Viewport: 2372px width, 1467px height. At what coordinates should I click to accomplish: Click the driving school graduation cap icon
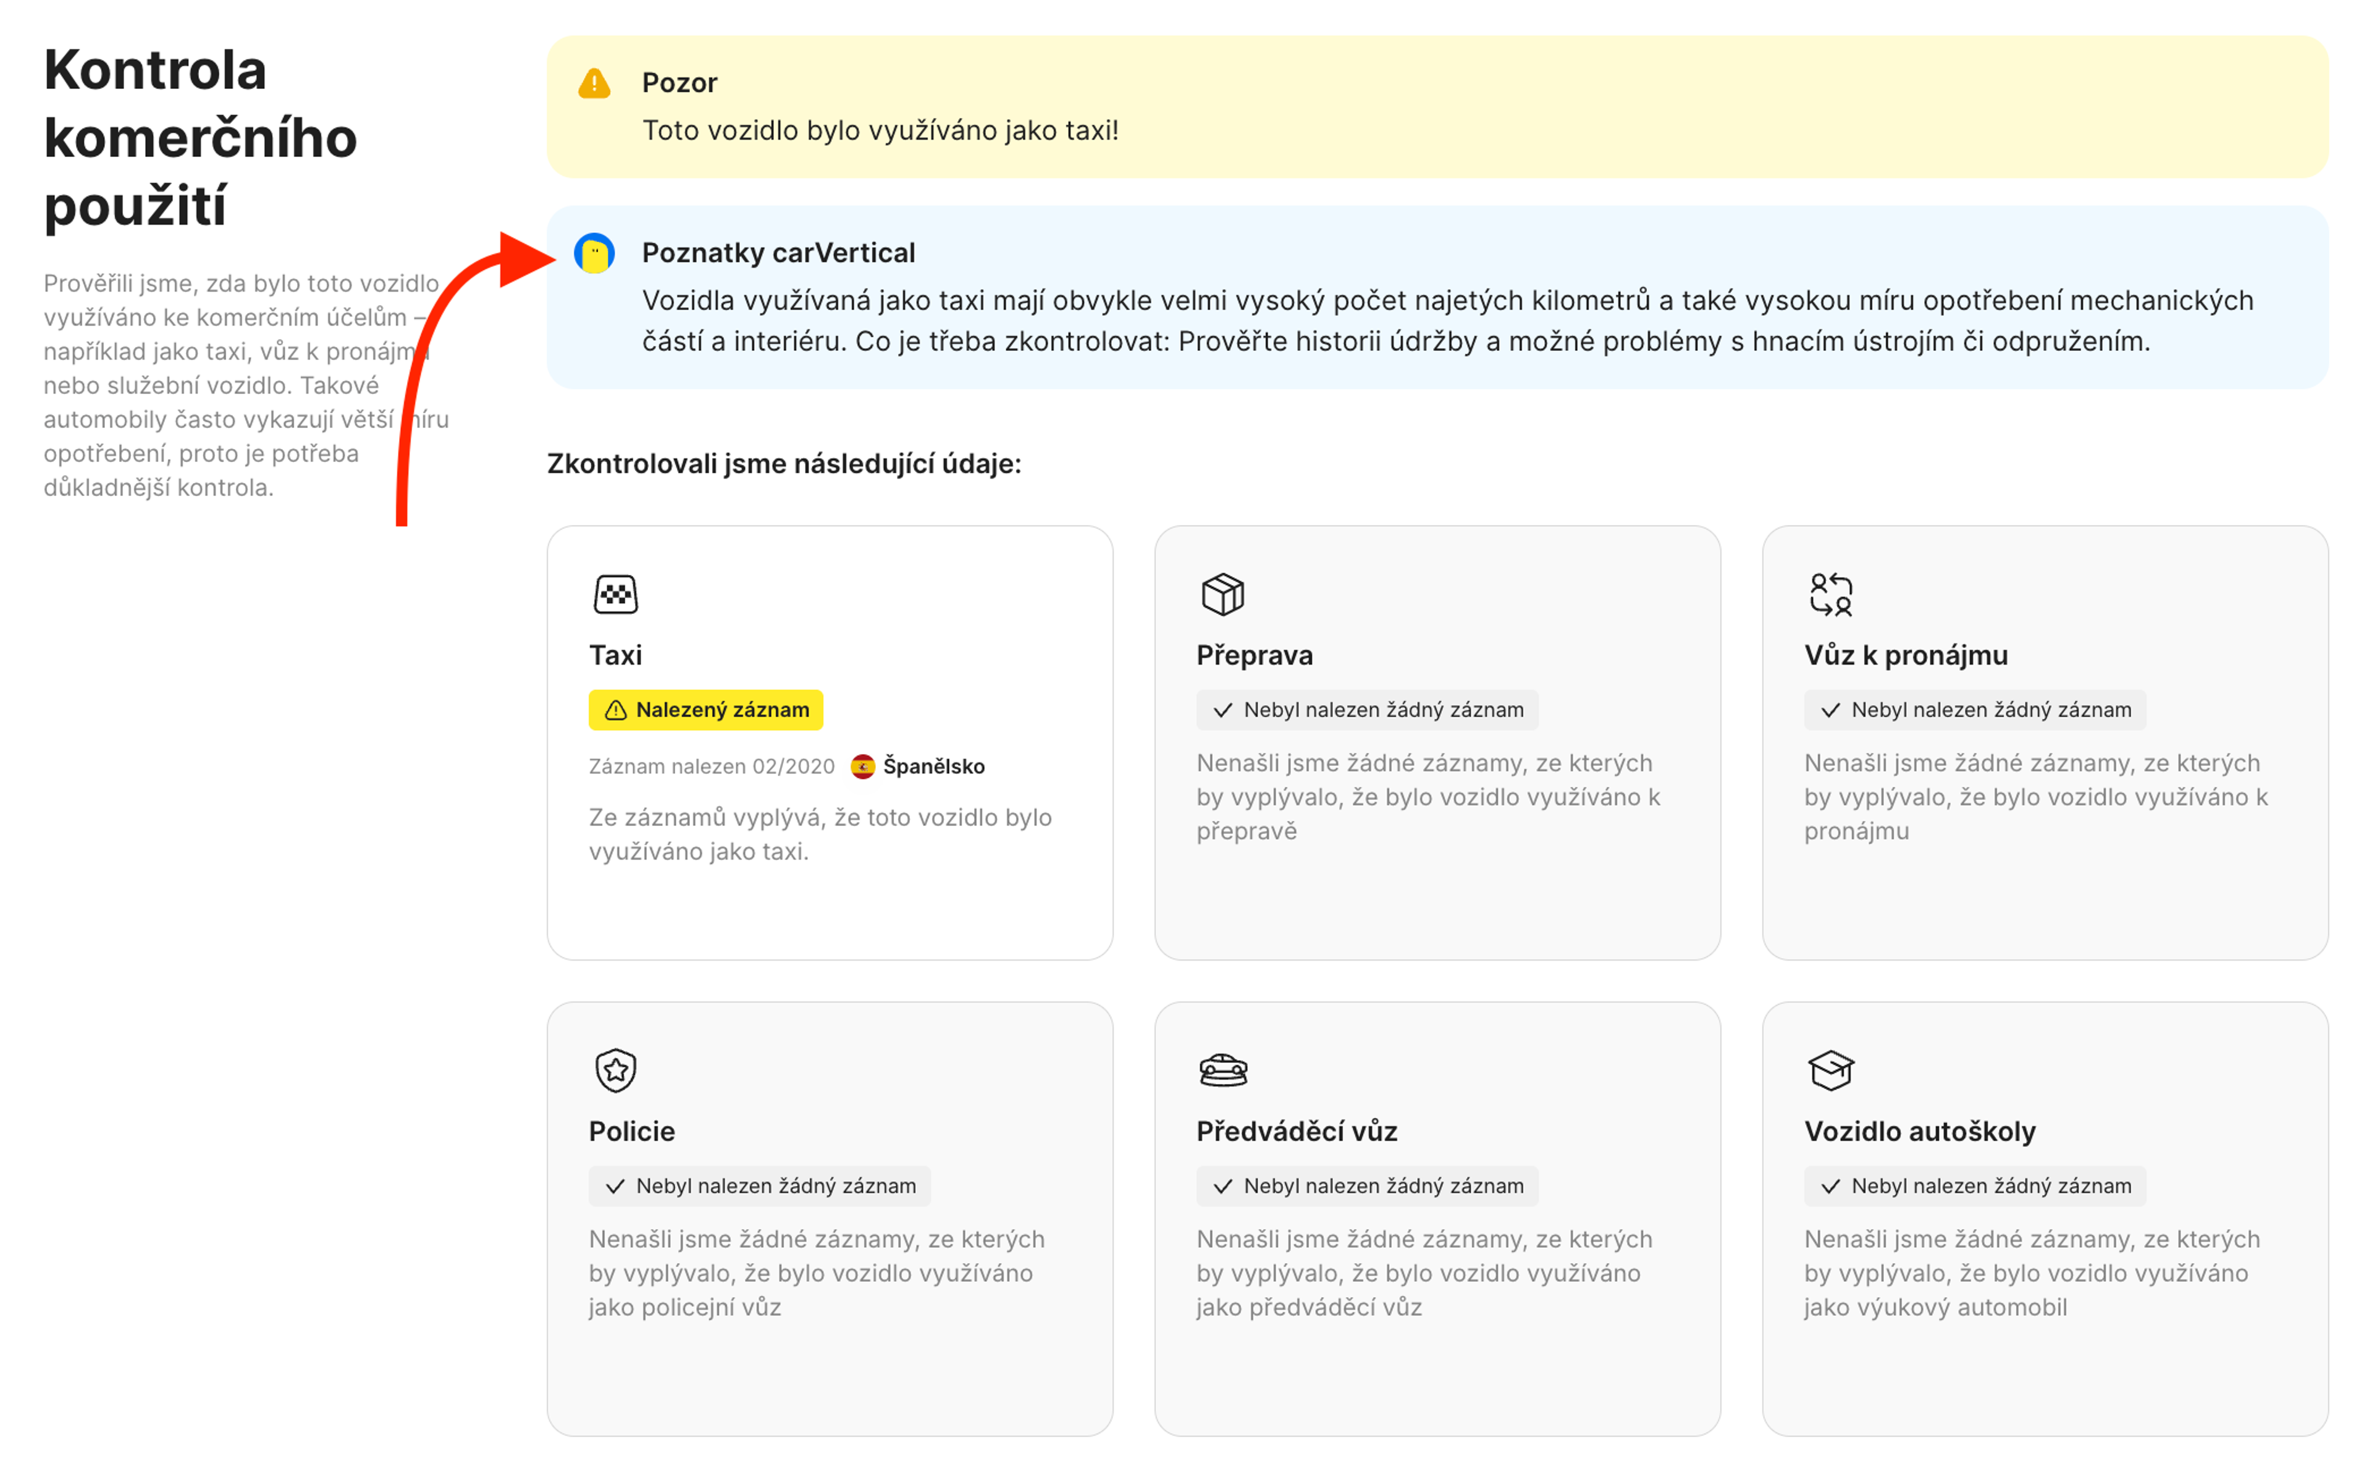tap(1830, 1070)
